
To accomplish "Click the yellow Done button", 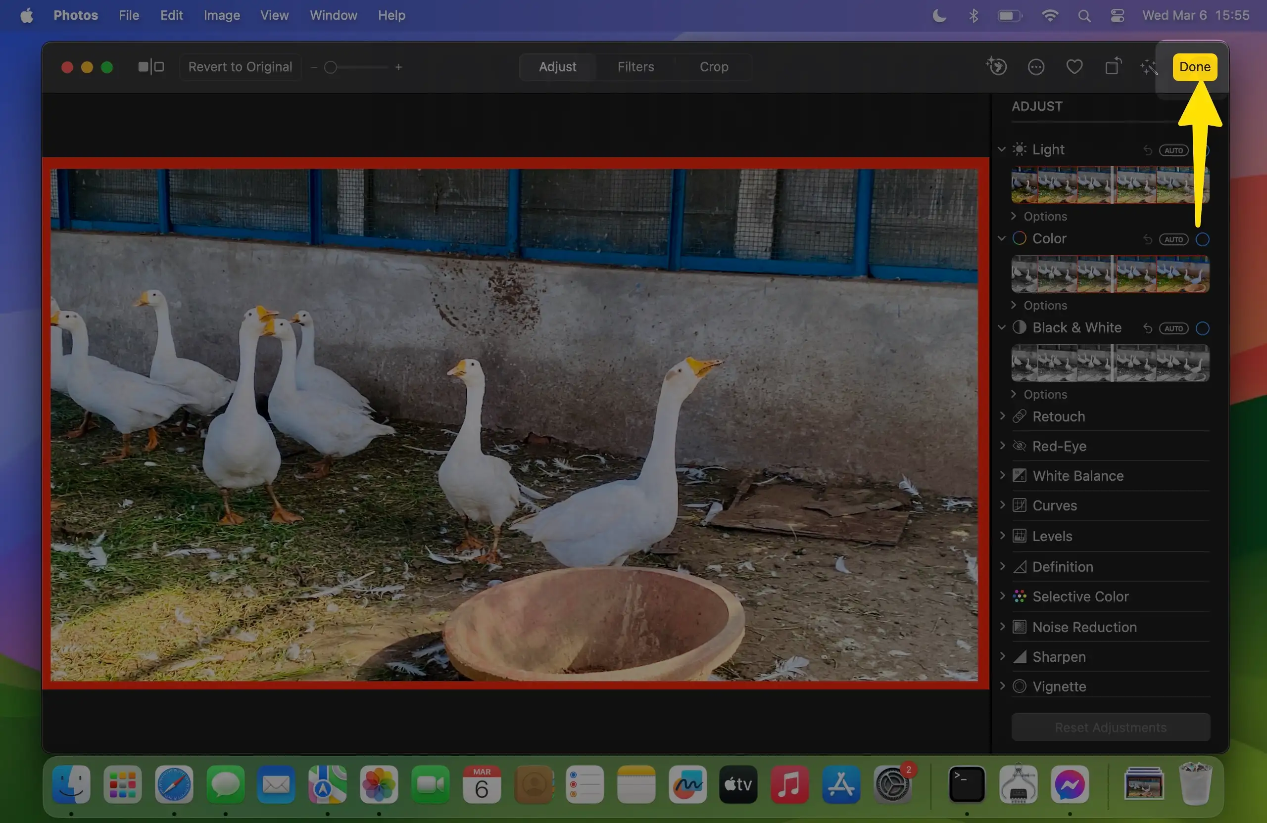I will tap(1195, 67).
